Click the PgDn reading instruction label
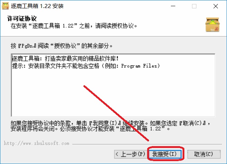Image resolution: width=227 pixels, height=164 pixels. pyautogui.click(x=62, y=46)
